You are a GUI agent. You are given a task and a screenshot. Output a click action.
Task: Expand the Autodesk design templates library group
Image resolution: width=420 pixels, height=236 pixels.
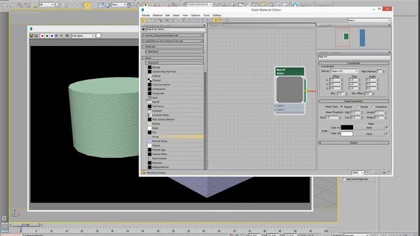(173, 35)
